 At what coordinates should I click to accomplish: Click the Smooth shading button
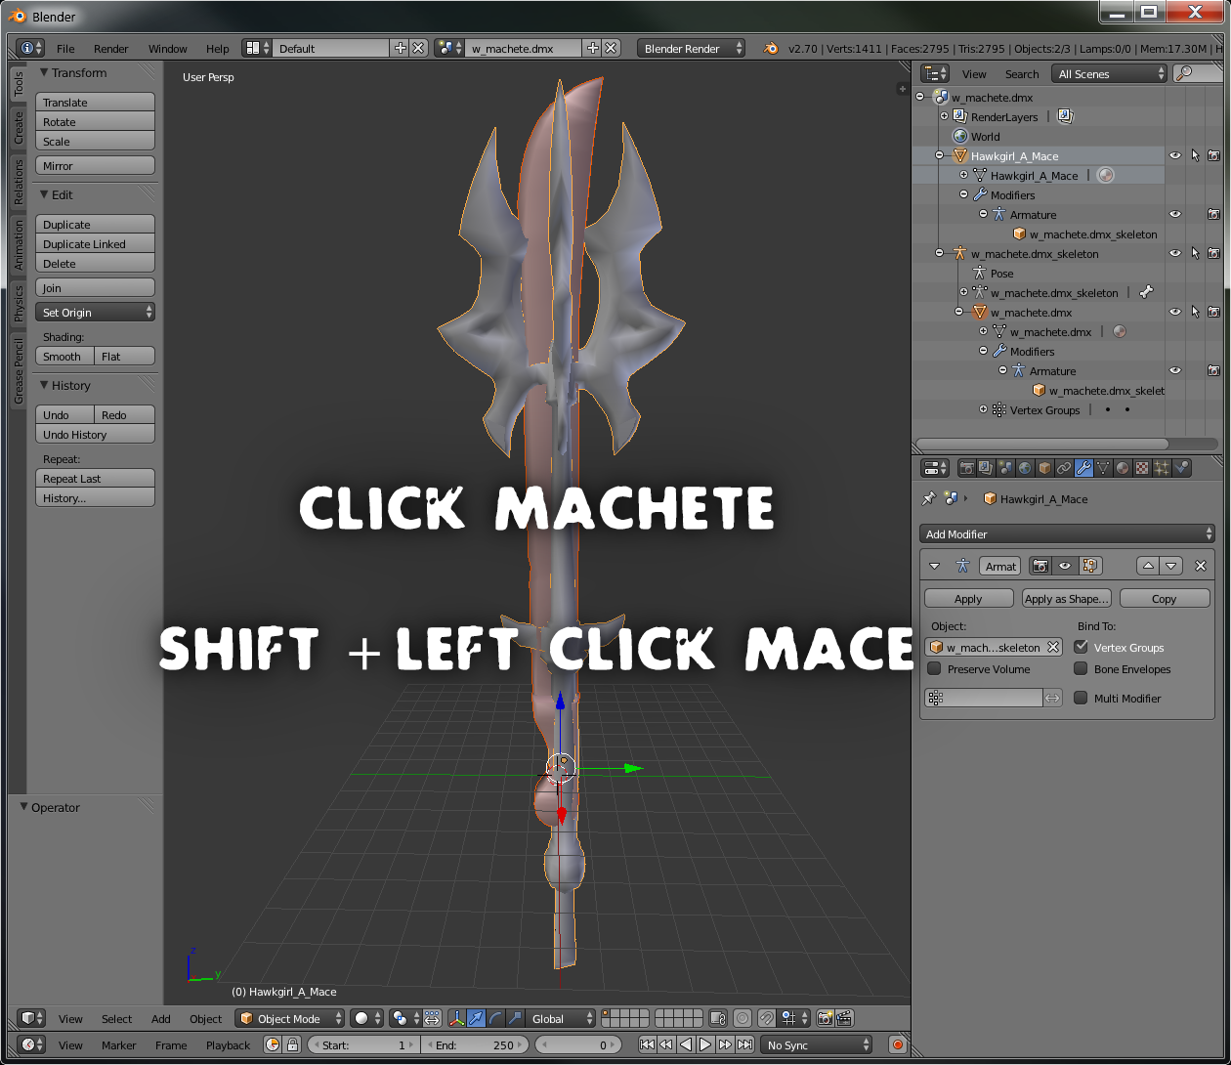pyautogui.click(x=64, y=357)
